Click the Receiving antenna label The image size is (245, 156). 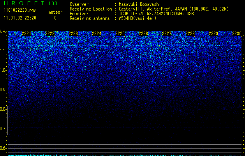click(90, 18)
